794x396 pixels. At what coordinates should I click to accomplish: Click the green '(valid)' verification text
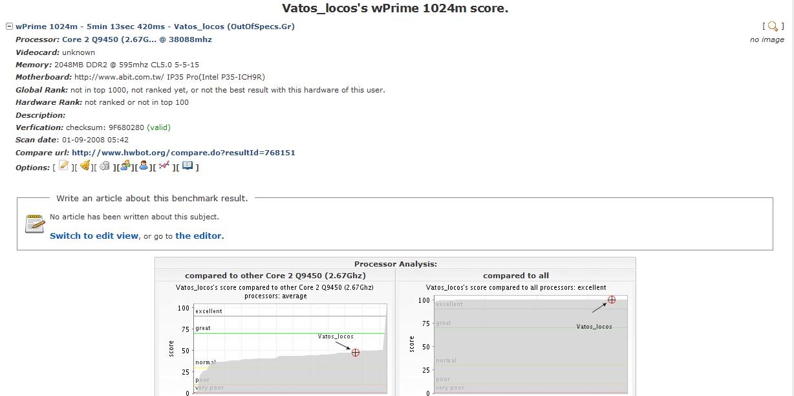[159, 127]
